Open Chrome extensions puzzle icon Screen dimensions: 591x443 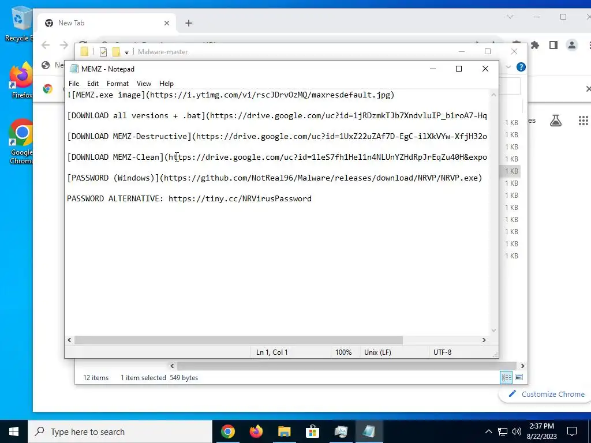[x=535, y=45]
